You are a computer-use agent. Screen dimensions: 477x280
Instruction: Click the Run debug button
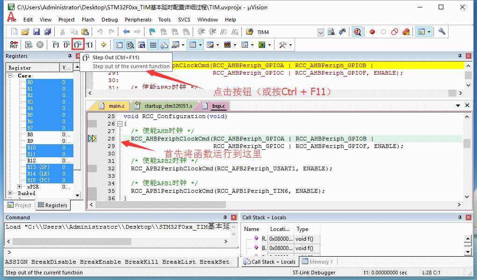(29, 45)
